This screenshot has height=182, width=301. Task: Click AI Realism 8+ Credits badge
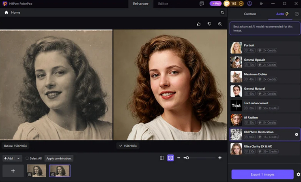267,123
